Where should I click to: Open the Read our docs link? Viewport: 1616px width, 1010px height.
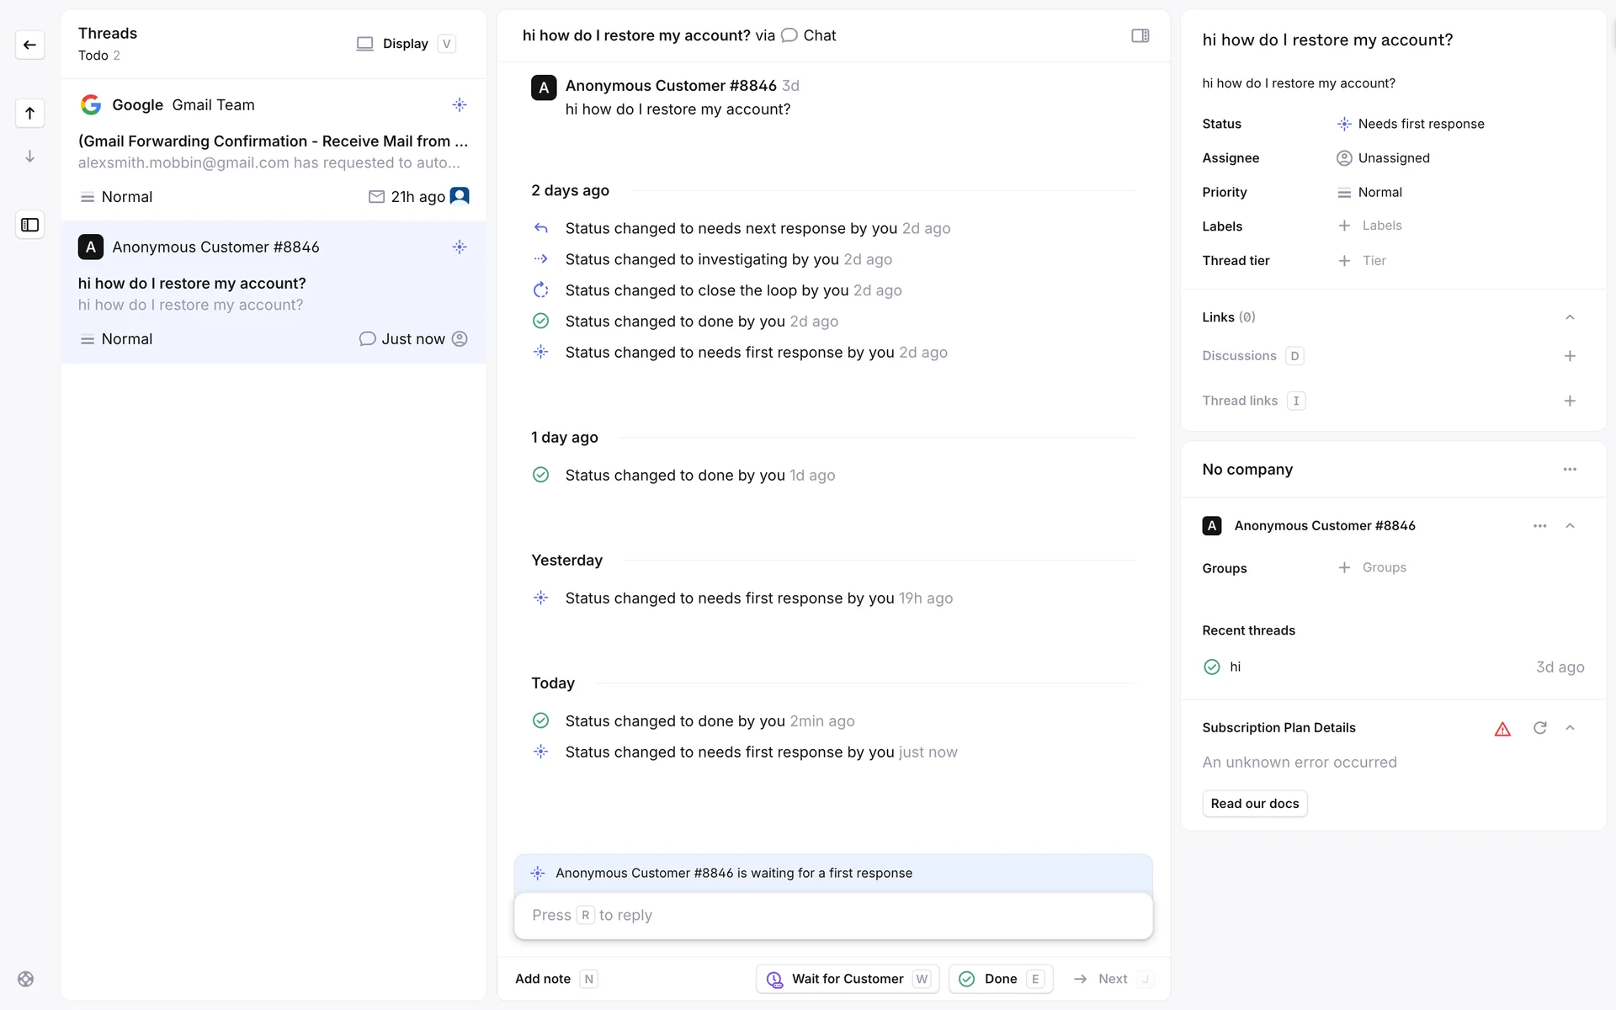(1254, 804)
